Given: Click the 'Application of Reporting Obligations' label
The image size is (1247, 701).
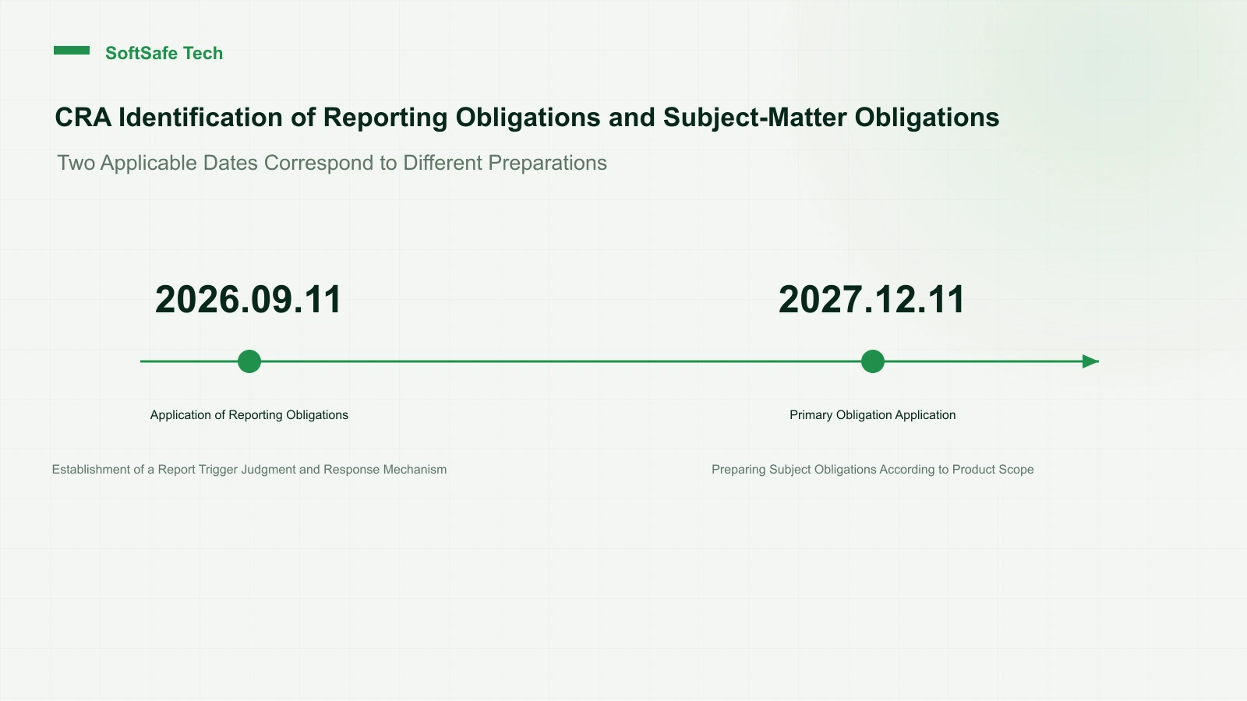Looking at the screenshot, I should click(249, 415).
